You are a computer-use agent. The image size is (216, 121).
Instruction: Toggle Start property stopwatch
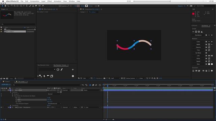click(x=16, y=98)
